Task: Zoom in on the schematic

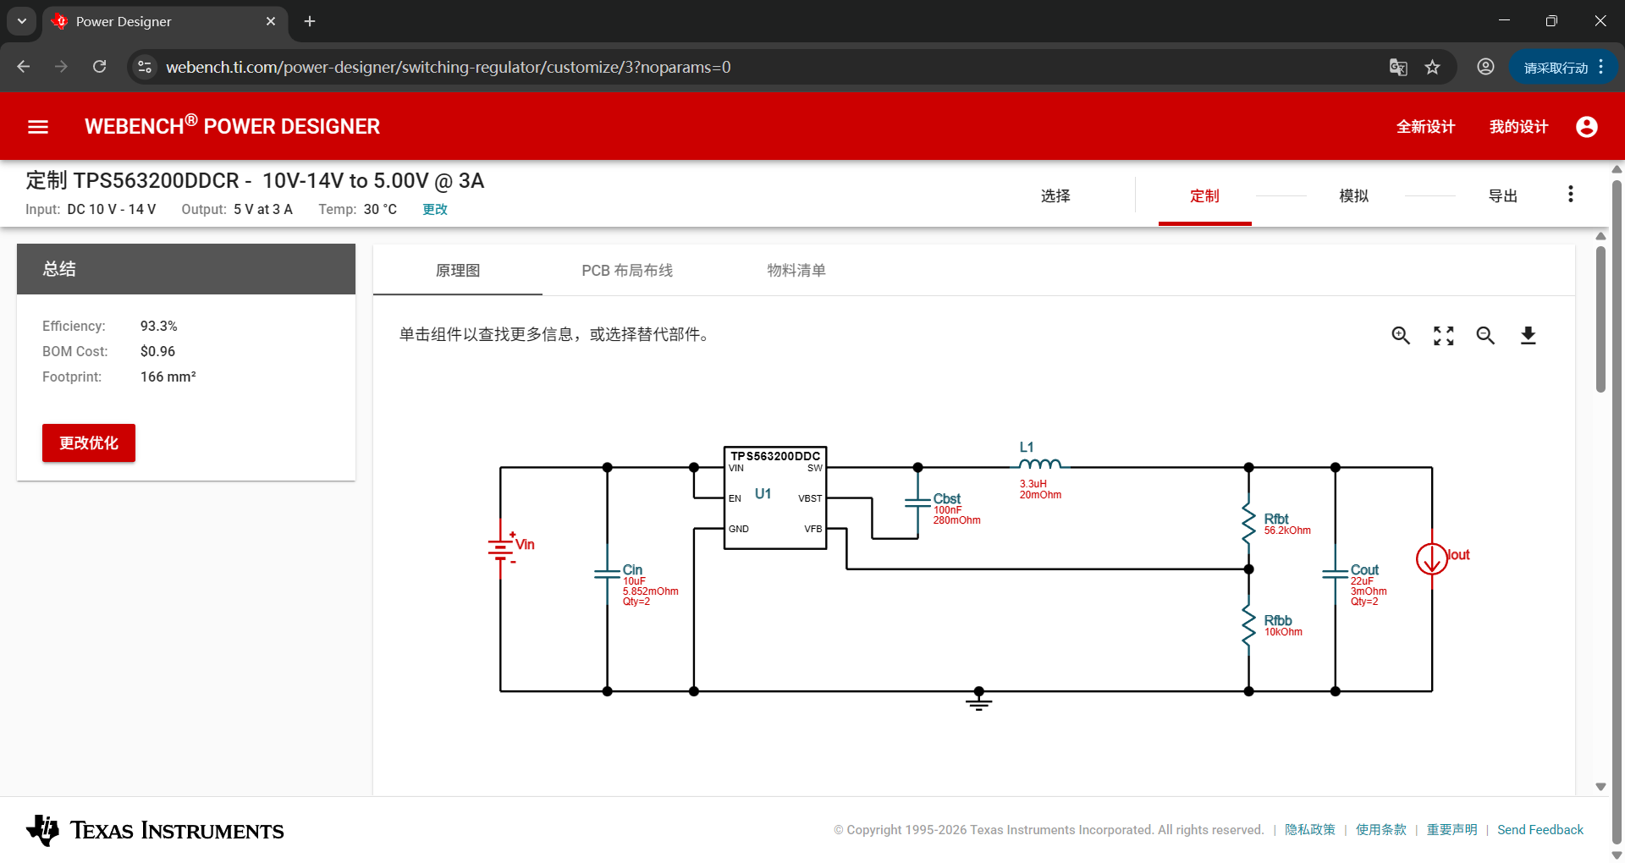Action: point(1401,336)
